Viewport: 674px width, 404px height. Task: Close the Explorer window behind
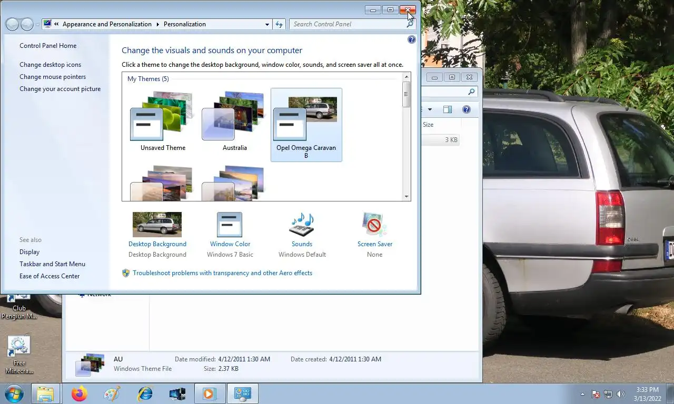click(469, 77)
